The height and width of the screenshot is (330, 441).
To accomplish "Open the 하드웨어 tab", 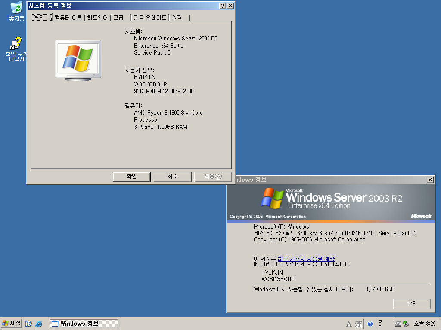I will point(97,18).
